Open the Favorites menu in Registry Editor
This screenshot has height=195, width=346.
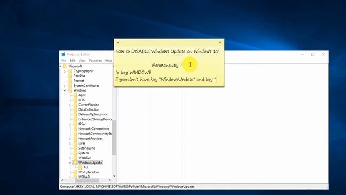pyautogui.click(x=95, y=60)
